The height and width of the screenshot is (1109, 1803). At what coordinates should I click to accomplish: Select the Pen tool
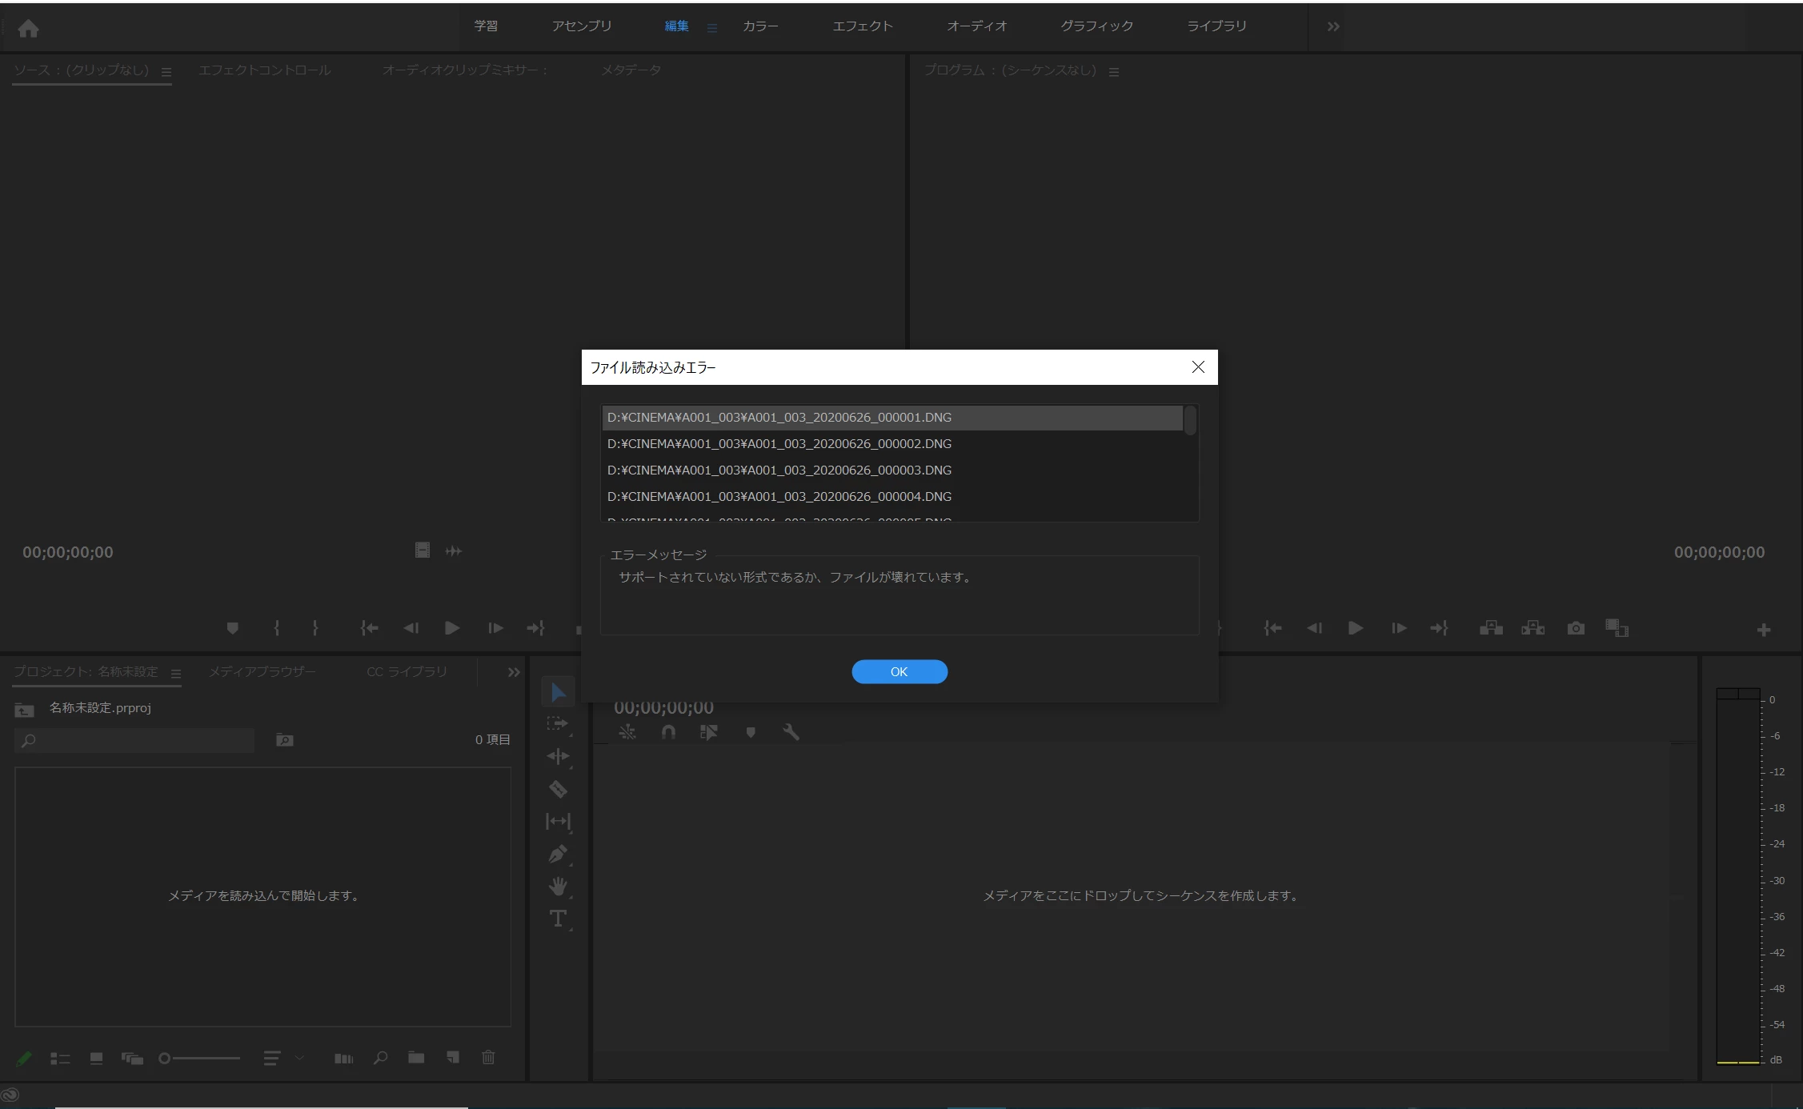click(558, 854)
